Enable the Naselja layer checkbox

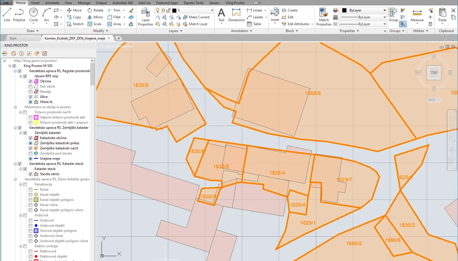click(x=30, y=92)
